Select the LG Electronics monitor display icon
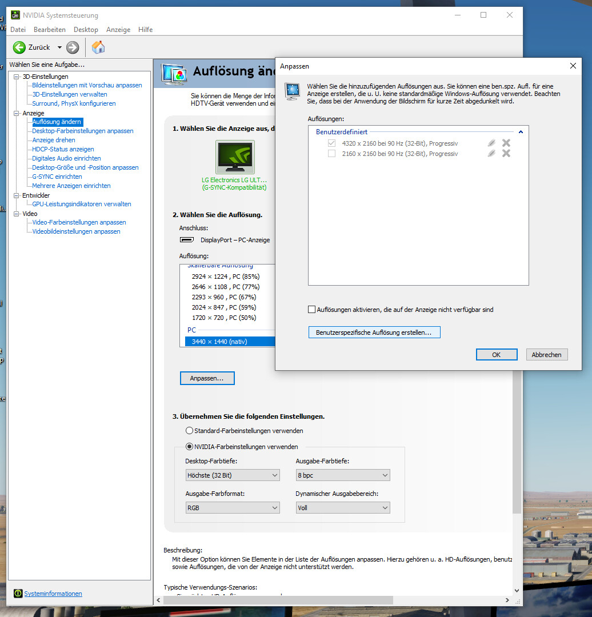This screenshot has width=592, height=617. (235, 157)
